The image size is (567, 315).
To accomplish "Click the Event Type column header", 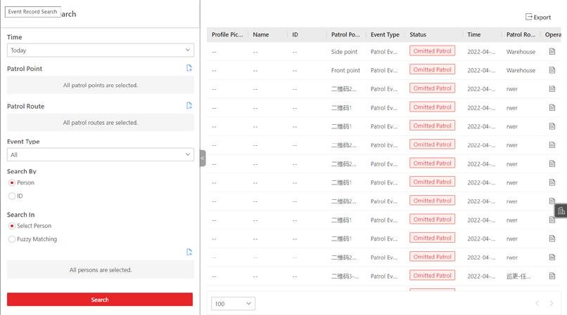I will click(x=385, y=34).
